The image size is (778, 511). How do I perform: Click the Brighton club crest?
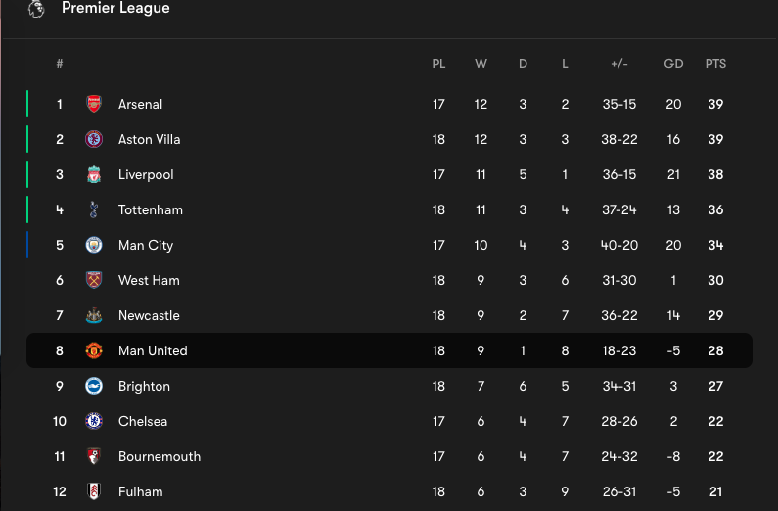pos(94,386)
